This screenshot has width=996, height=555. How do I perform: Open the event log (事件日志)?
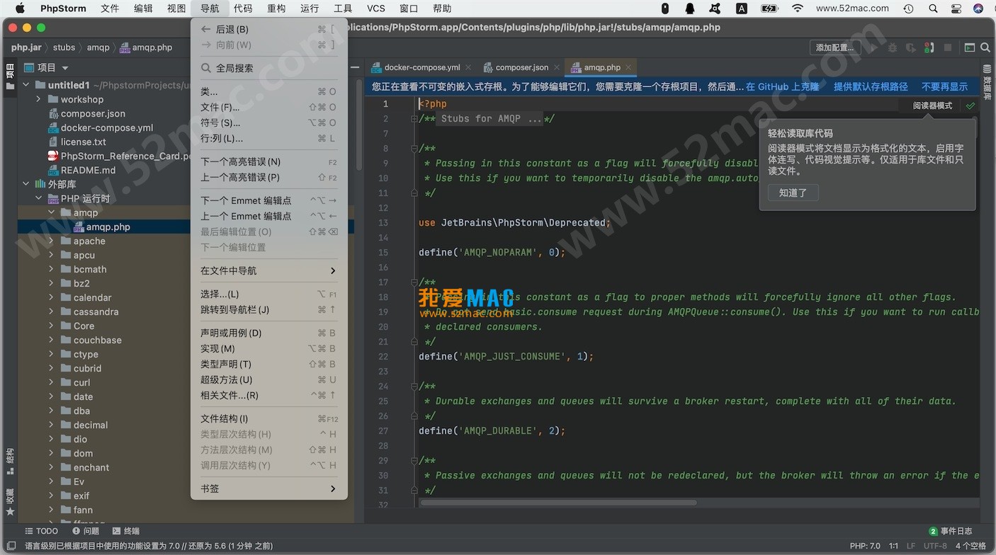click(951, 531)
